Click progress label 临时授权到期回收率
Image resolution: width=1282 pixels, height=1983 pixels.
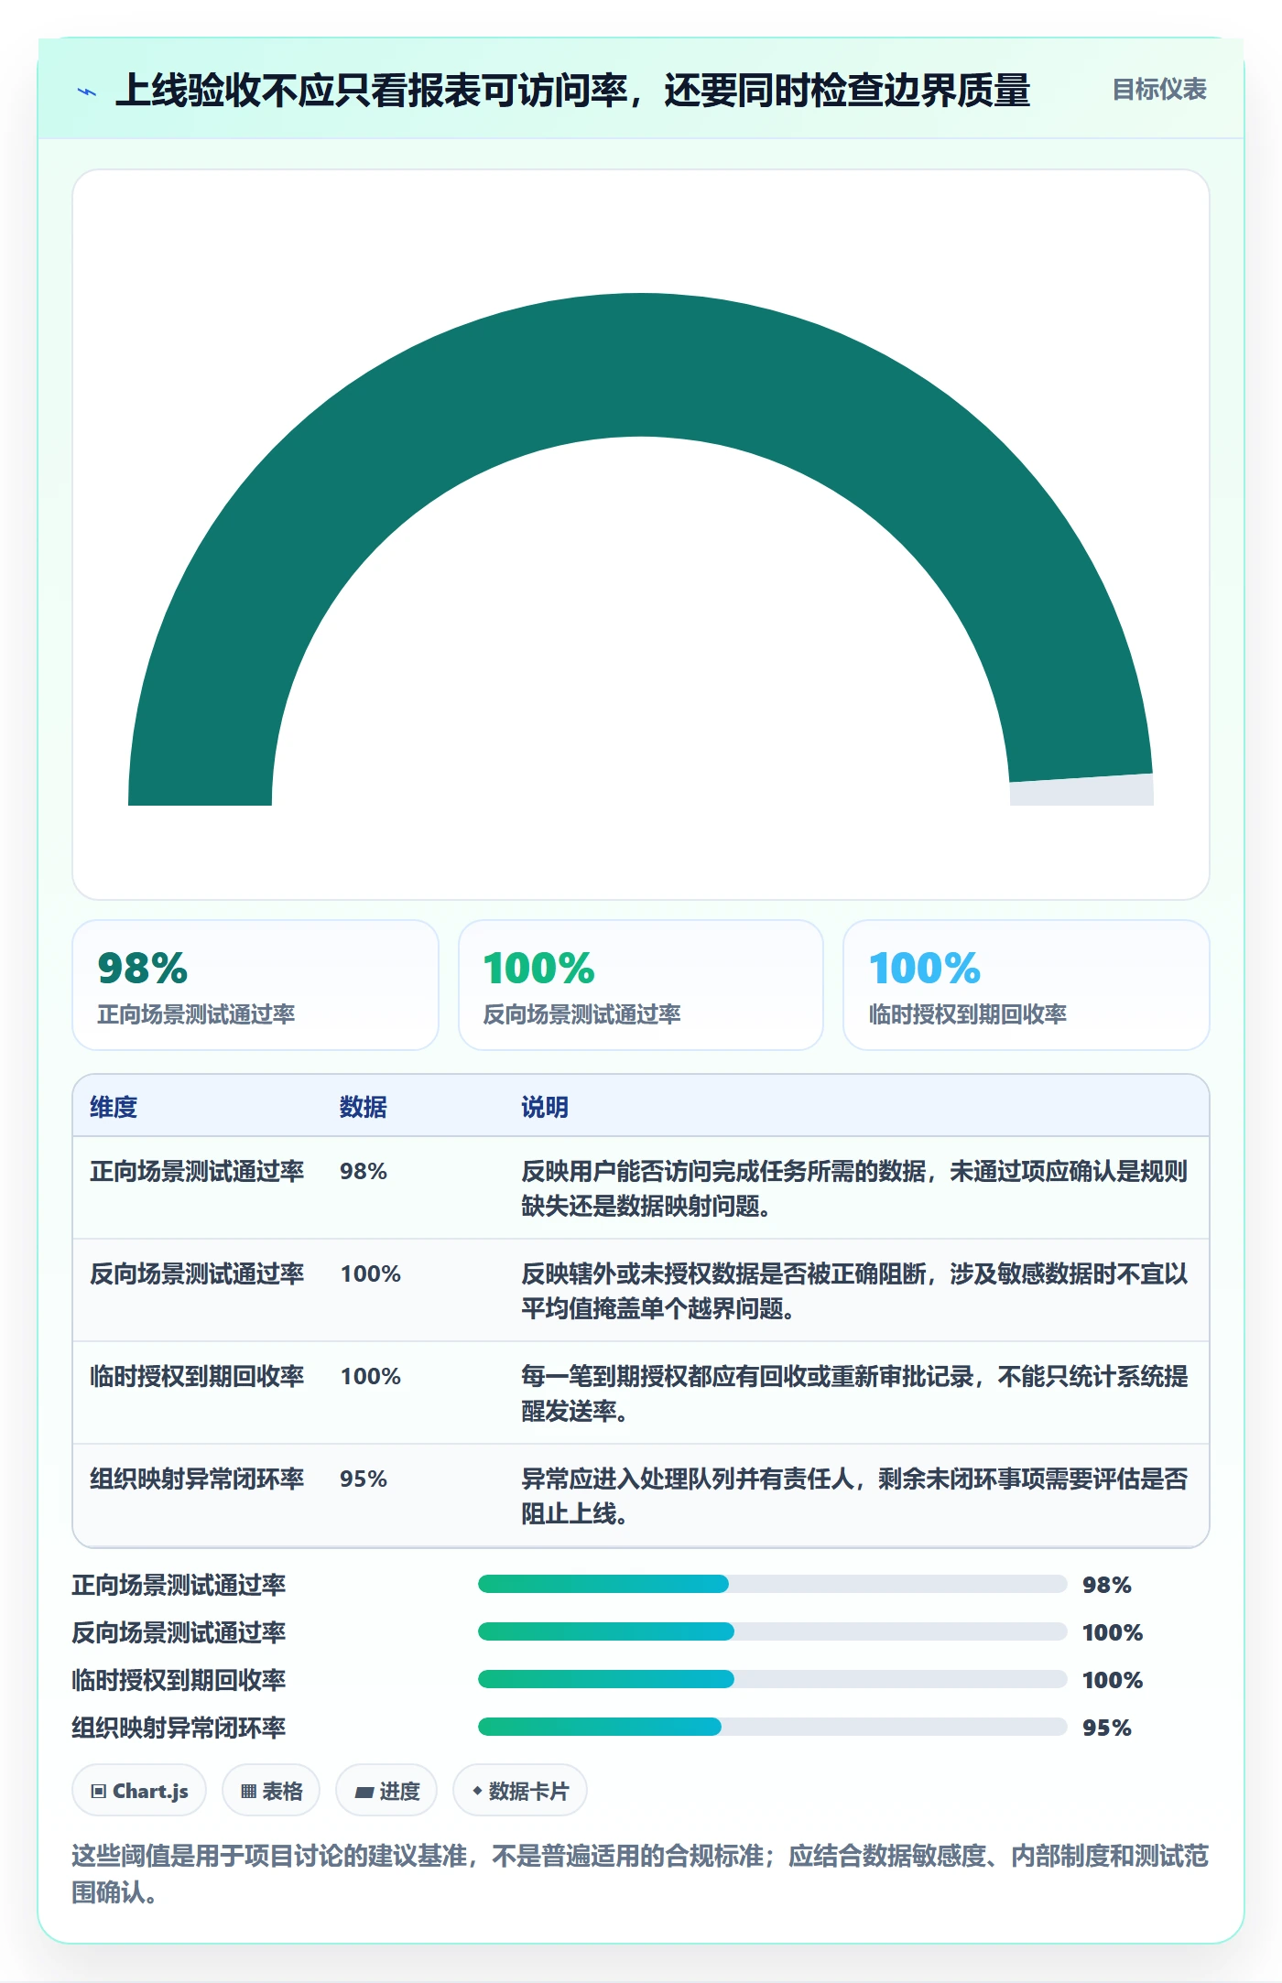click(x=179, y=1680)
